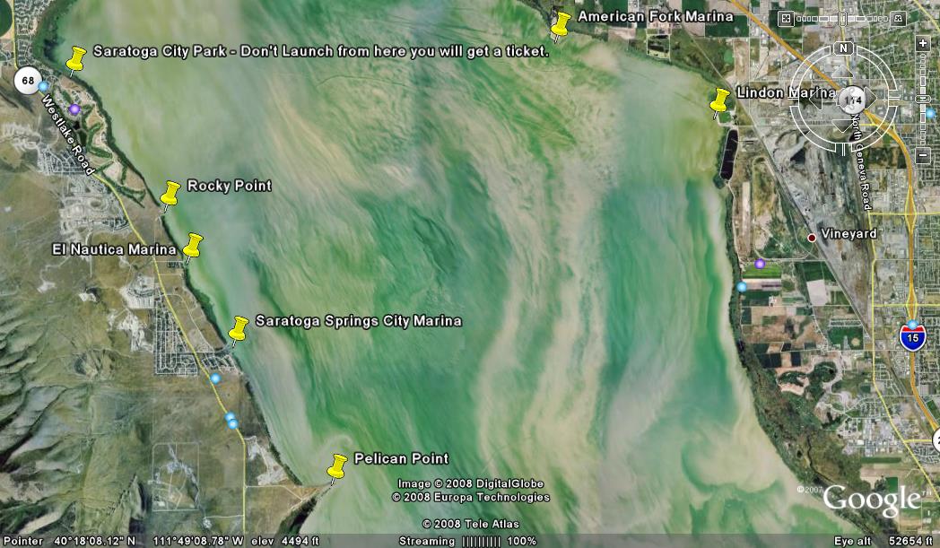Zoom out with the minus button

click(923, 156)
